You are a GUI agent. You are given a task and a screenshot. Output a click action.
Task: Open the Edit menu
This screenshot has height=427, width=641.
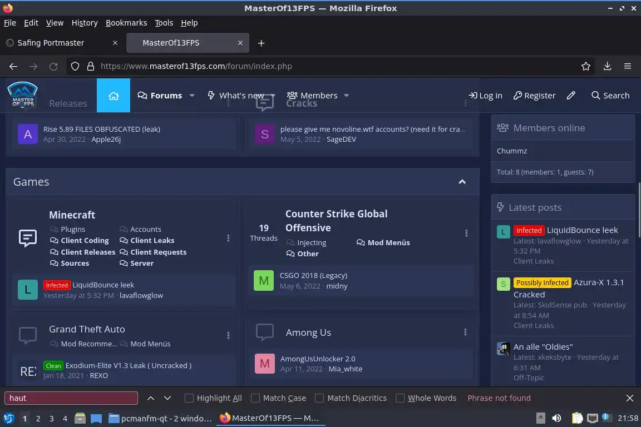pos(31,23)
